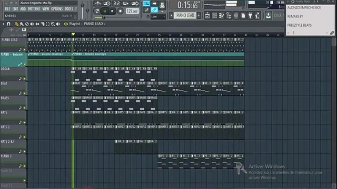Click the 0:15:65 time display
This screenshot has width=337, height=189.
[x=187, y=5]
